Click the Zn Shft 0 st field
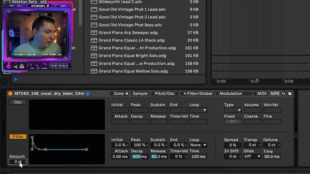Image resolution: width=310 pixels, height=174 pixels. coord(232,157)
